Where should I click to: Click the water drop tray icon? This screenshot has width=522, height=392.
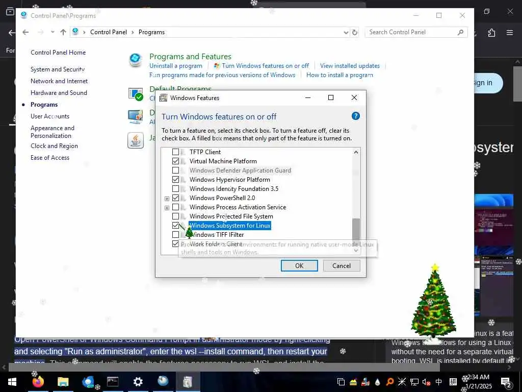(378, 382)
